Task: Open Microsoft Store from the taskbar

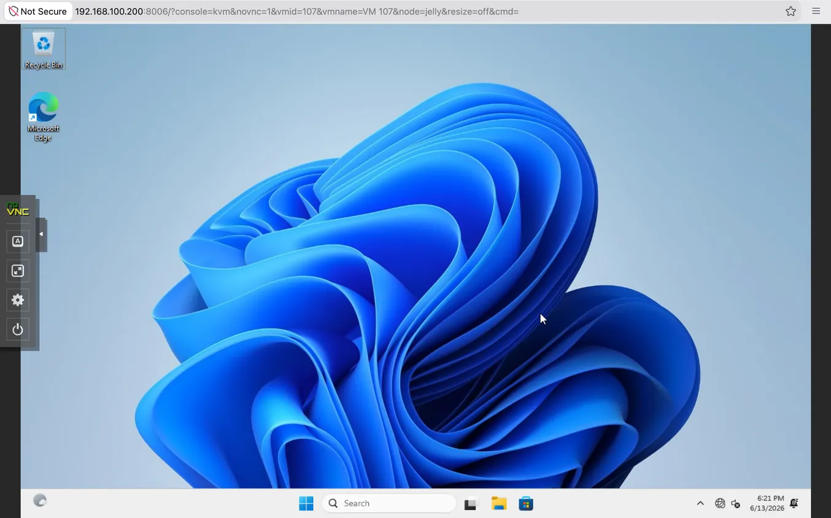Action: point(526,504)
